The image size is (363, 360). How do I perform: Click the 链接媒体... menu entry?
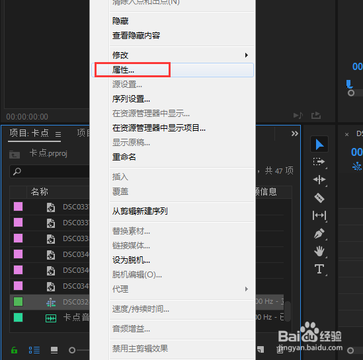click(x=173, y=246)
